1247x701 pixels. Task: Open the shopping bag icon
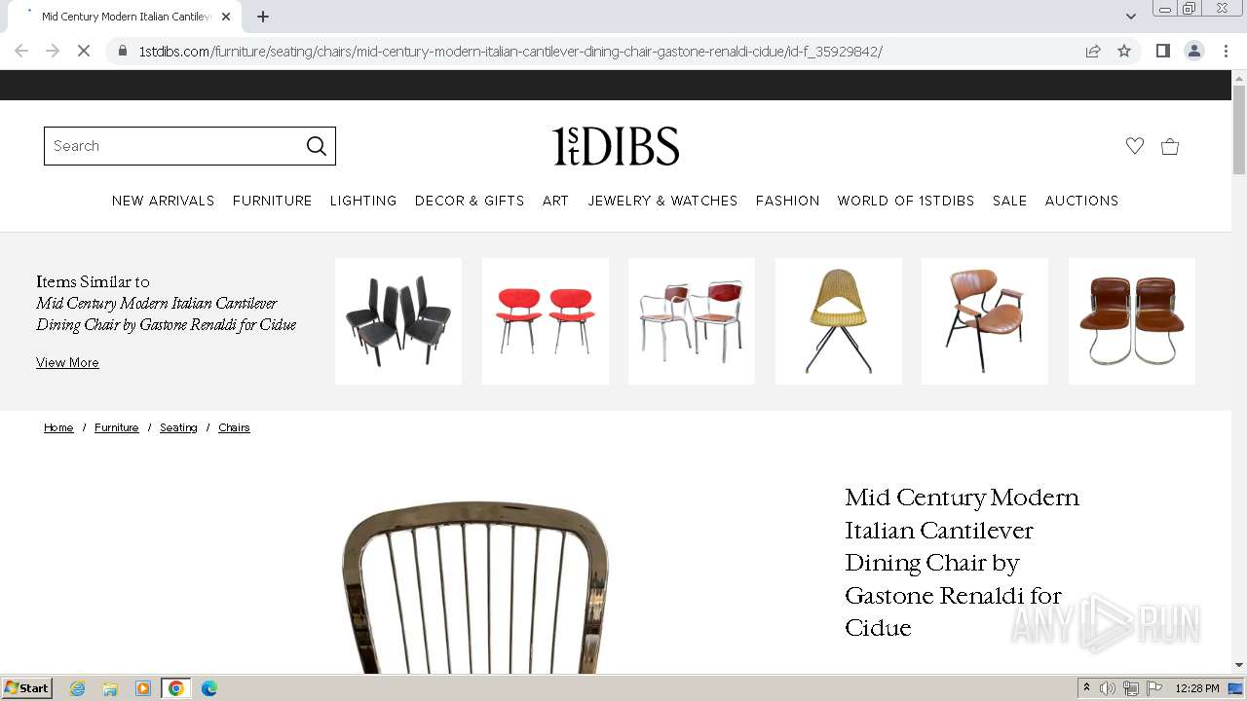click(x=1170, y=146)
